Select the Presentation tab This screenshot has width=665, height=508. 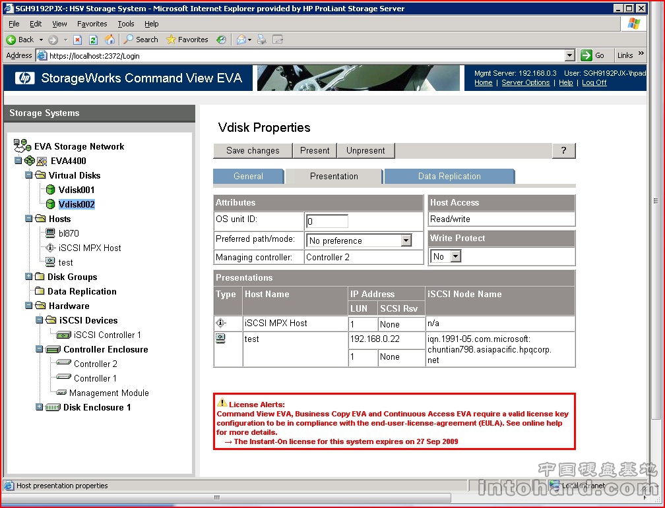coord(334,177)
